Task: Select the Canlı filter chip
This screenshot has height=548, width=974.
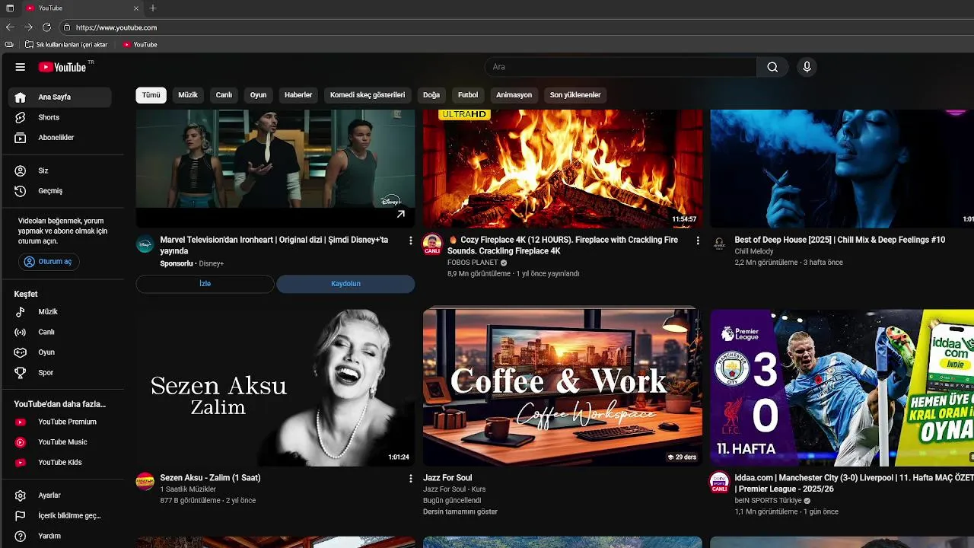Action: tap(224, 95)
